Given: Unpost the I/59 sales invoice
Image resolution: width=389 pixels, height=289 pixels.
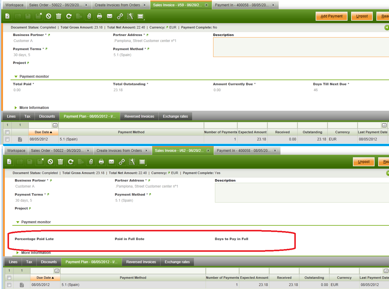Looking at the screenshot, I should (x=362, y=16).
